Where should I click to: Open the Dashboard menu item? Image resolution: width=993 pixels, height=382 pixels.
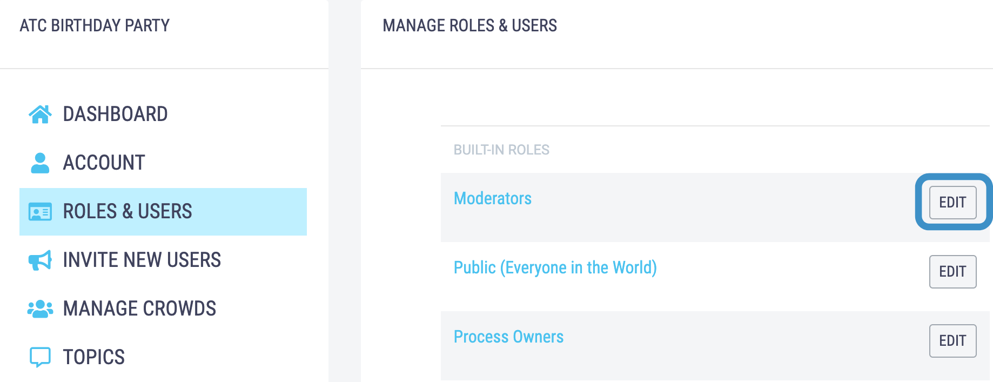coord(163,114)
